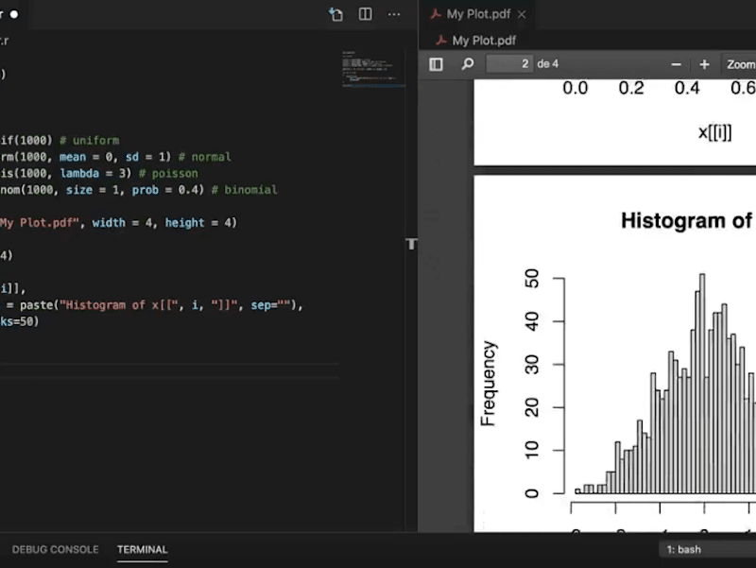The height and width of the screenshot is (568, 756).
Task: Close the My Plot.pdf tab
Action: click(x=522, y=14)
